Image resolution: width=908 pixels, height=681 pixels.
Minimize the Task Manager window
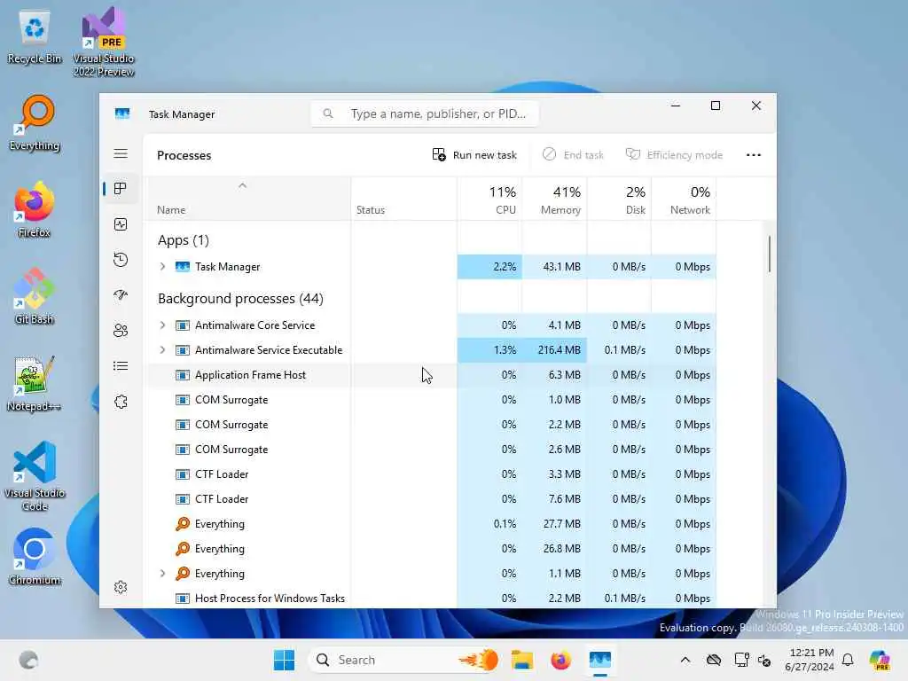(675, 106)
